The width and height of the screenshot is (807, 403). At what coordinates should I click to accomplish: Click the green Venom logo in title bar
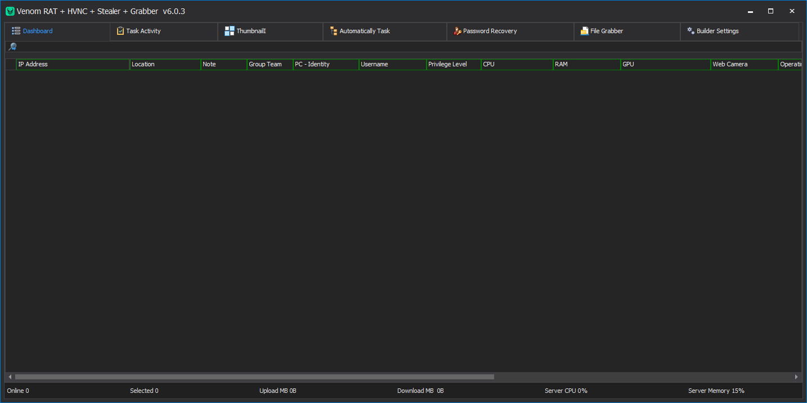10,11
